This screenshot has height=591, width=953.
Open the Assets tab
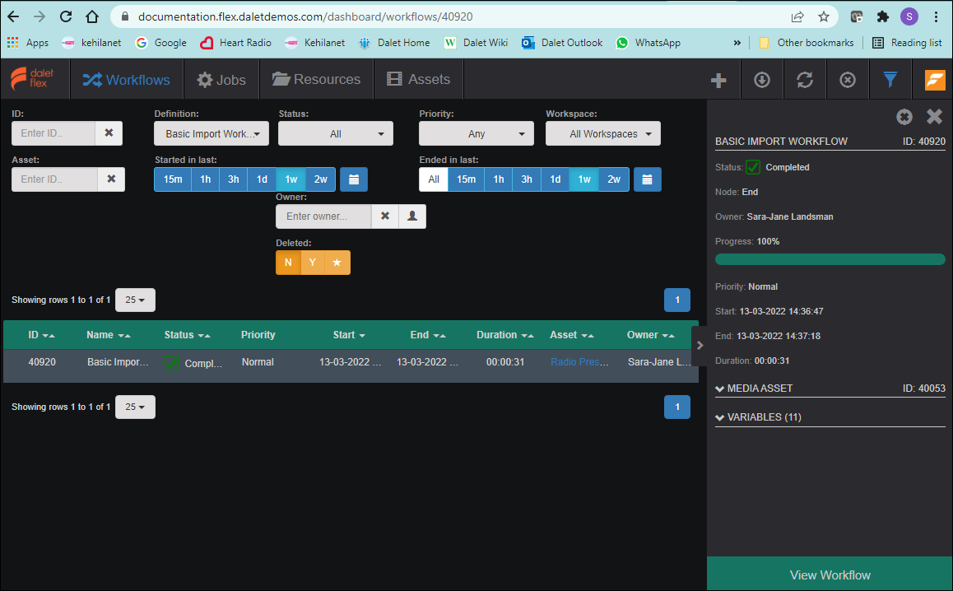(x=418, y=80)
